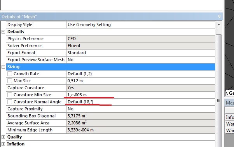This screenshot has height=147, width=234.
Task: Click the scrollbar grip handle
Action: click(x=218, y=101)
